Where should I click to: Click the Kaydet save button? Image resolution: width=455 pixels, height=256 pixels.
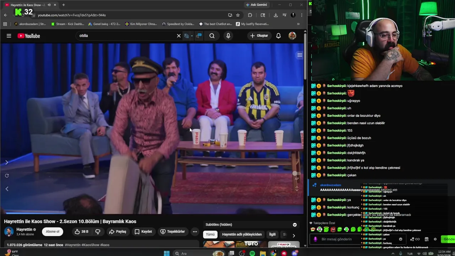tap(143, 231)
